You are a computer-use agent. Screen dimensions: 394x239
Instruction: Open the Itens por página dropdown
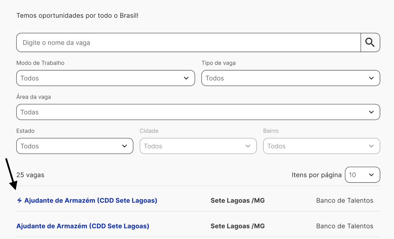(362, 175)
